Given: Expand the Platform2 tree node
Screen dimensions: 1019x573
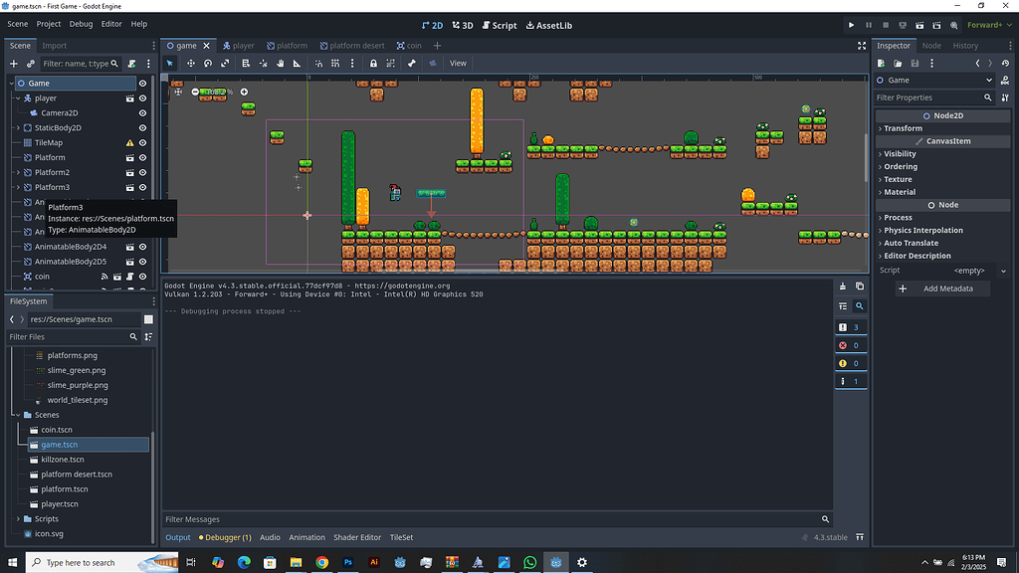Looking at the screenshot, I should point(18,173).
